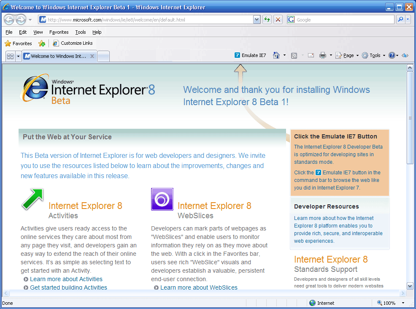Click the Quick Tabs grid icon
The image size is (416, 309).
11,56
